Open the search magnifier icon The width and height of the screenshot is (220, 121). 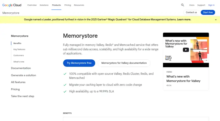click(x=182, y=5)
